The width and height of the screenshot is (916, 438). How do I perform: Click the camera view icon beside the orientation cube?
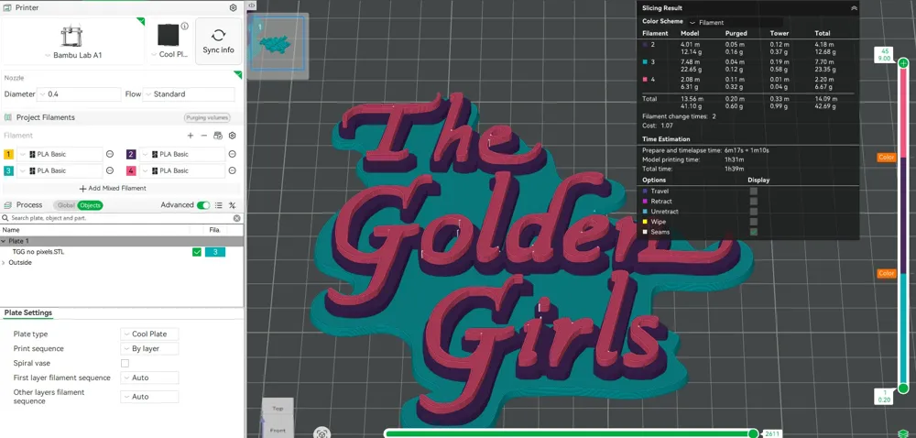pyautogui.click(x=322, y=433)
